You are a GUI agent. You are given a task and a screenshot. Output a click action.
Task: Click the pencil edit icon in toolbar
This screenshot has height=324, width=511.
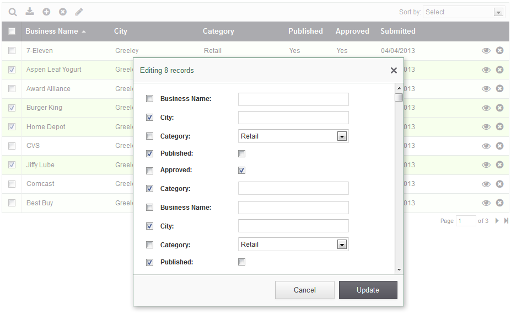pyautogui.click(x=79, y=12)
